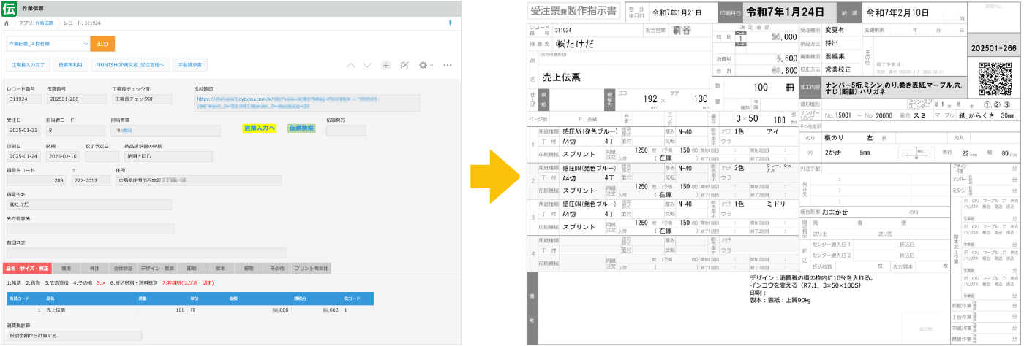Click the 工場長入力完了 button

(x=29, y=65)
